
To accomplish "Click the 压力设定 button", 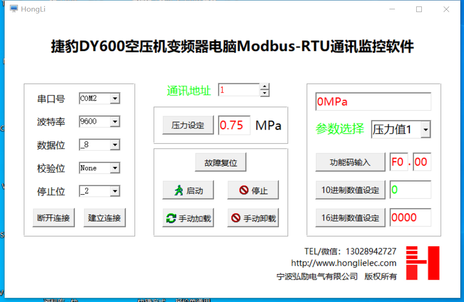I will (x=188, y=126).
